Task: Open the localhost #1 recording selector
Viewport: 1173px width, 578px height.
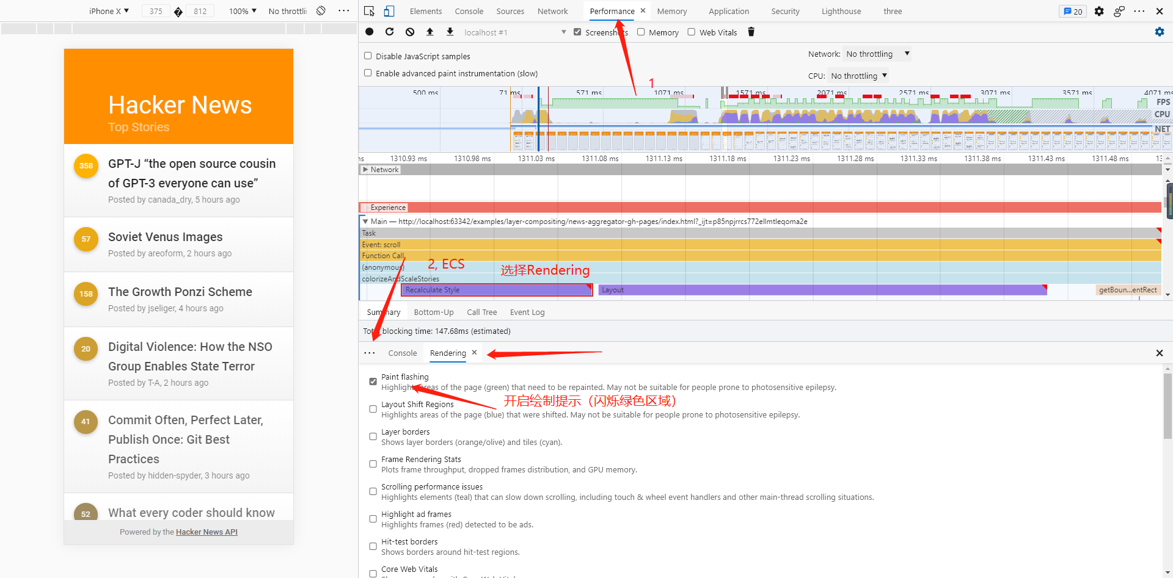Action: click(515, 32)
